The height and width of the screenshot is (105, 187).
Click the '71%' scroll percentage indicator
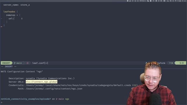click(x=171, y=63)
